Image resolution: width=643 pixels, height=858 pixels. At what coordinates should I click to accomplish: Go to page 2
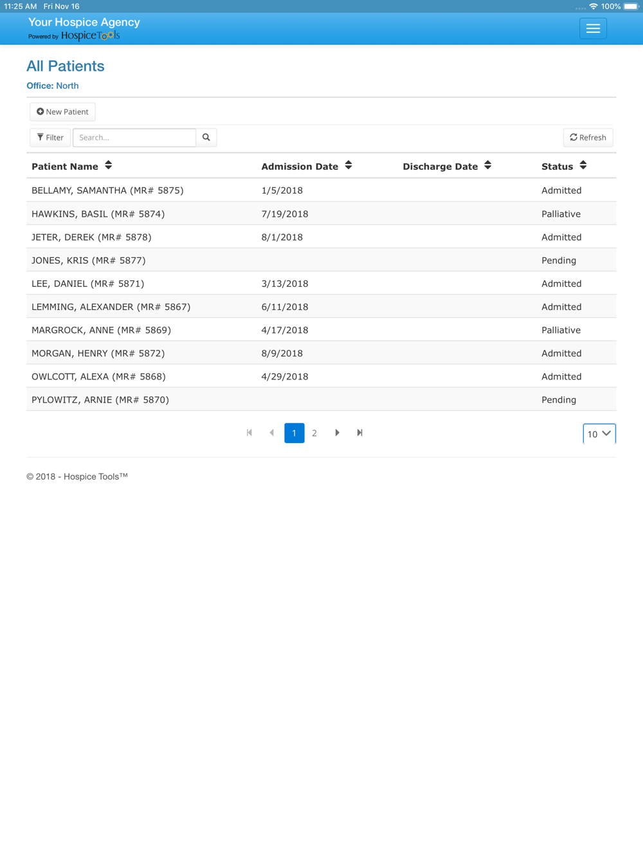[314, 433]
